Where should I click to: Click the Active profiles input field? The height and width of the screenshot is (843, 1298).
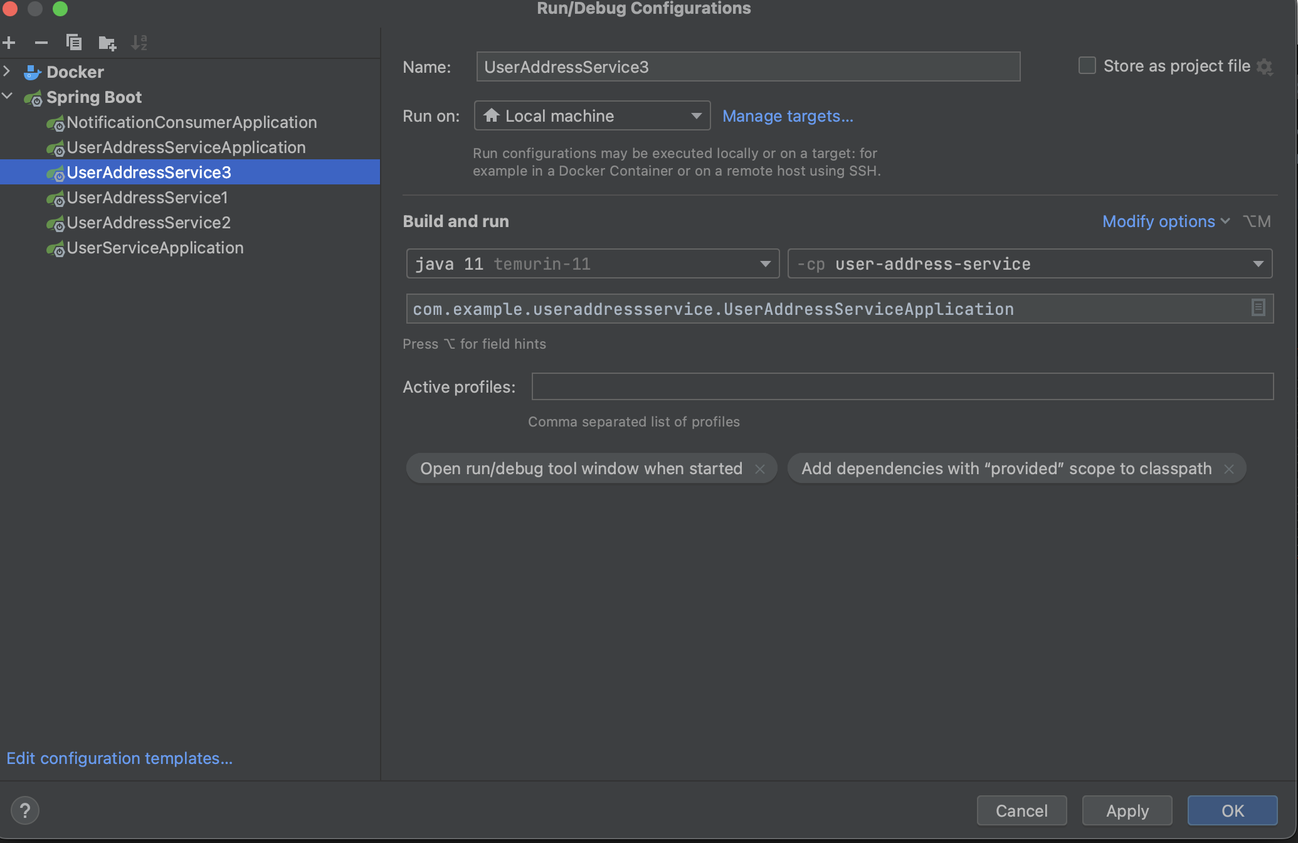click(902, 386)
